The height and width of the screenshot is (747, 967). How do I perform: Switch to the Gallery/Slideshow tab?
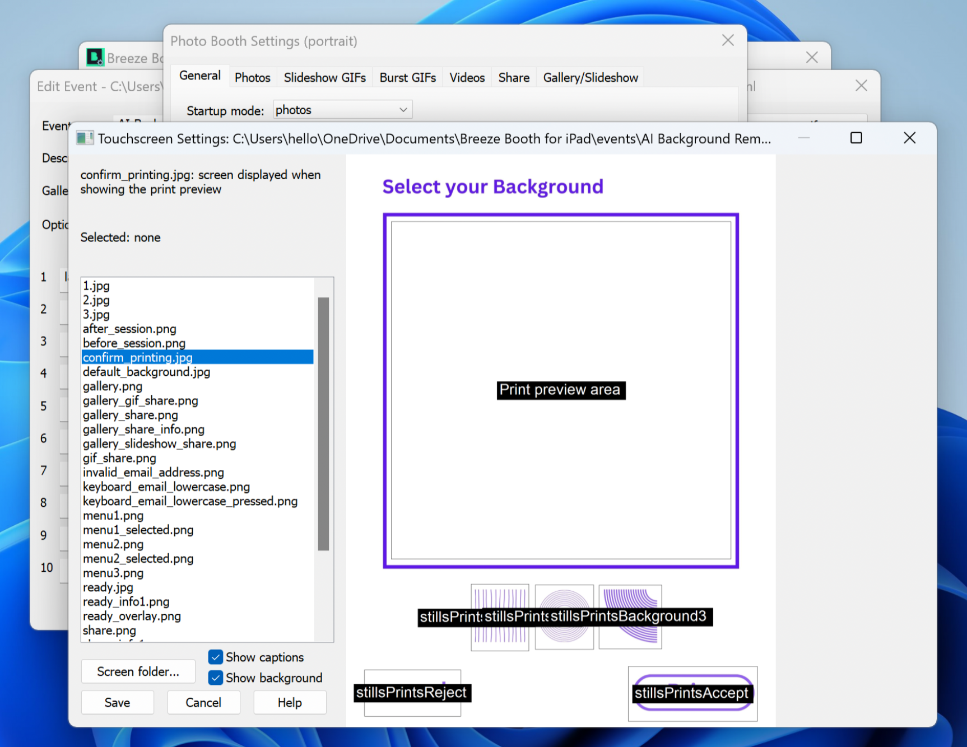590,78
